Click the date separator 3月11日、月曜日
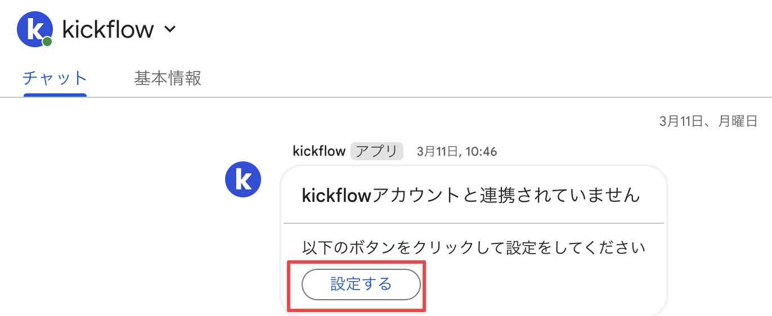 (708, 121)
